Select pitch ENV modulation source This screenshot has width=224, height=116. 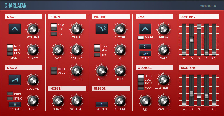54,25
